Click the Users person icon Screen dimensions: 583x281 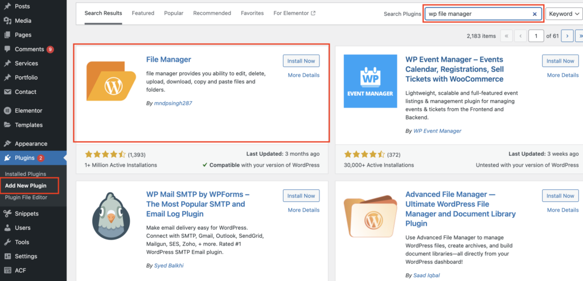click(7, 228)
